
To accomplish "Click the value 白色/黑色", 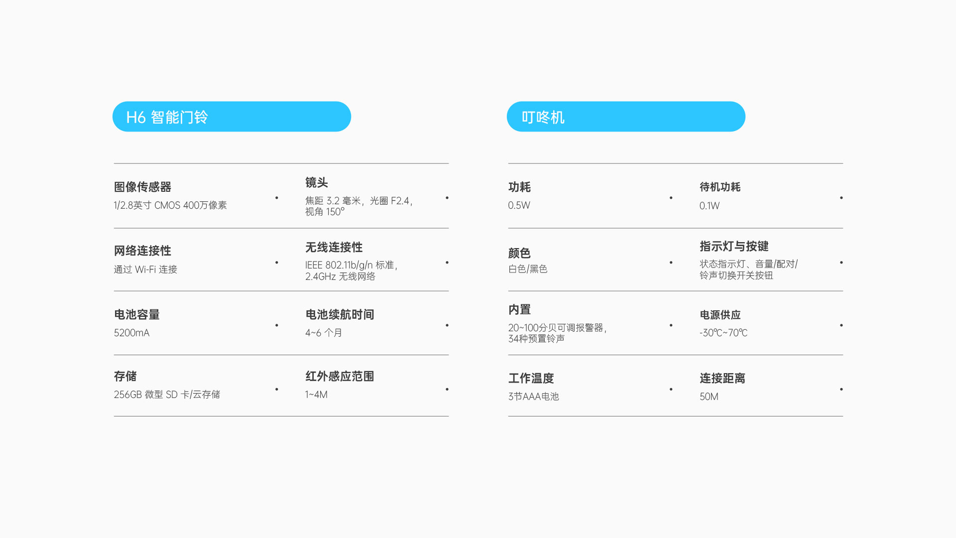I will 528,269.
